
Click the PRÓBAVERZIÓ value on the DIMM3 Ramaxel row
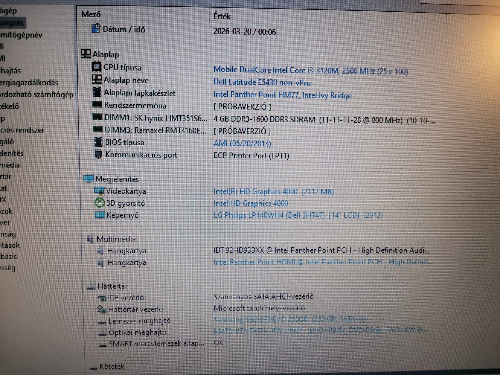tap(242, 131)
